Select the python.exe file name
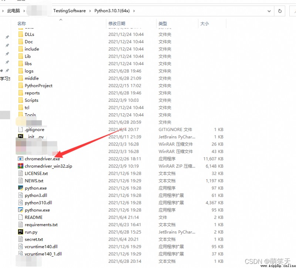 click(36, 188)
